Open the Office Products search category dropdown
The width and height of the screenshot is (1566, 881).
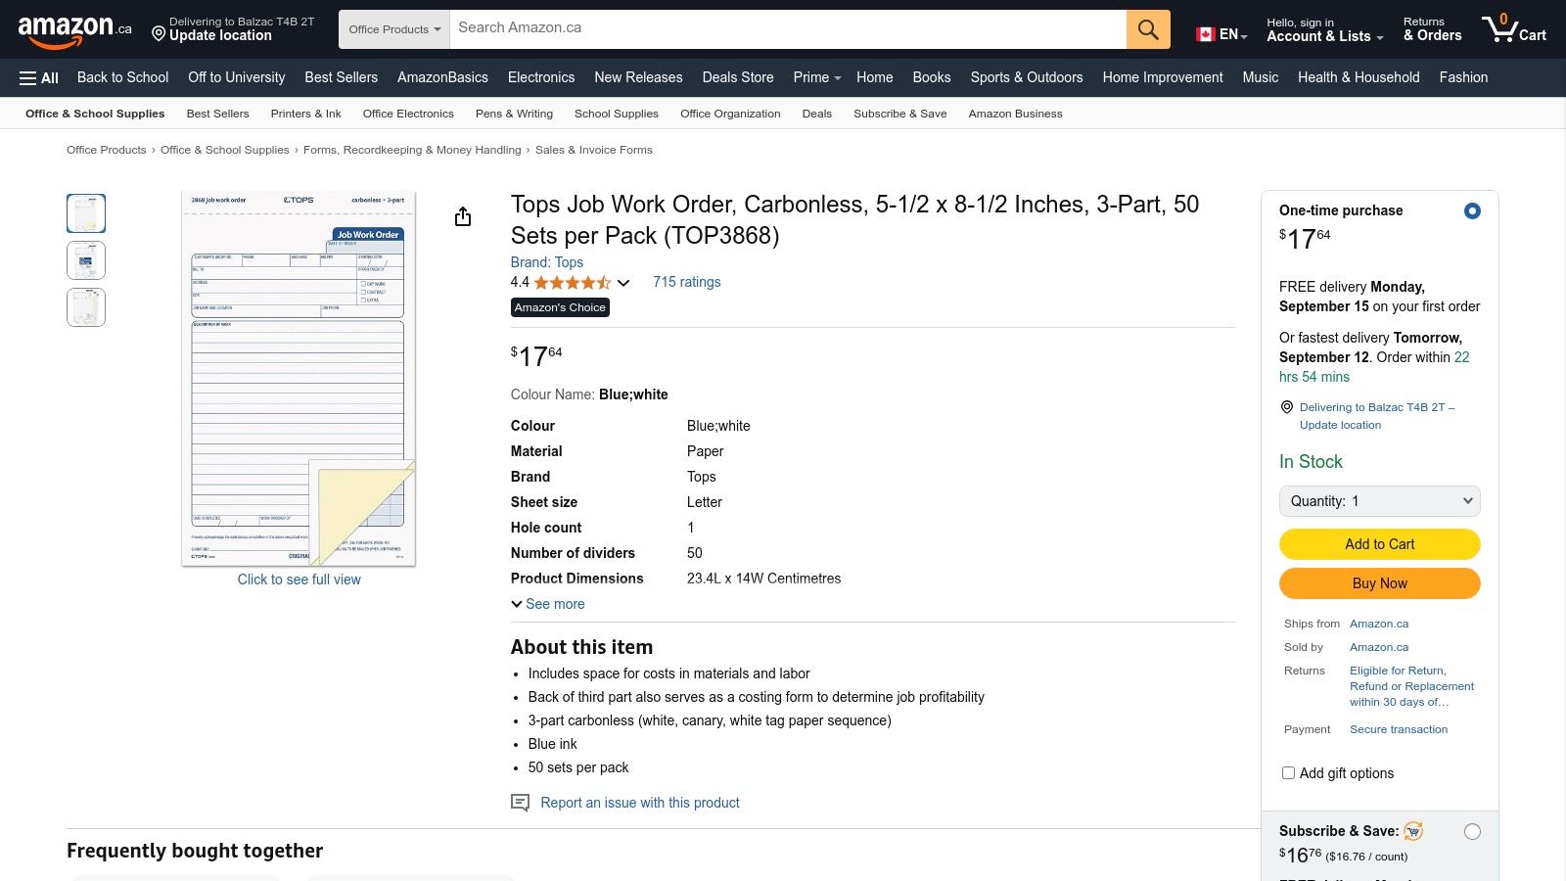click(x=394, y=29)
